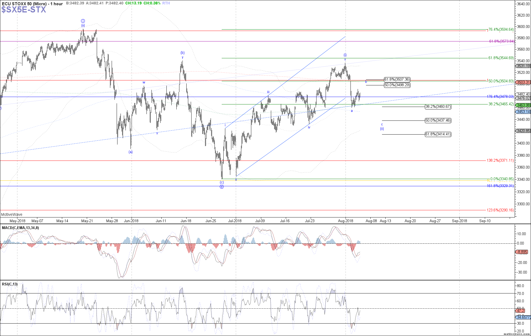The width and height of the screenshot is (531, 336).
Task: Select the 'Sep-2018' date on the time axis
Action: pyautogui.click(x=459, y=221)
